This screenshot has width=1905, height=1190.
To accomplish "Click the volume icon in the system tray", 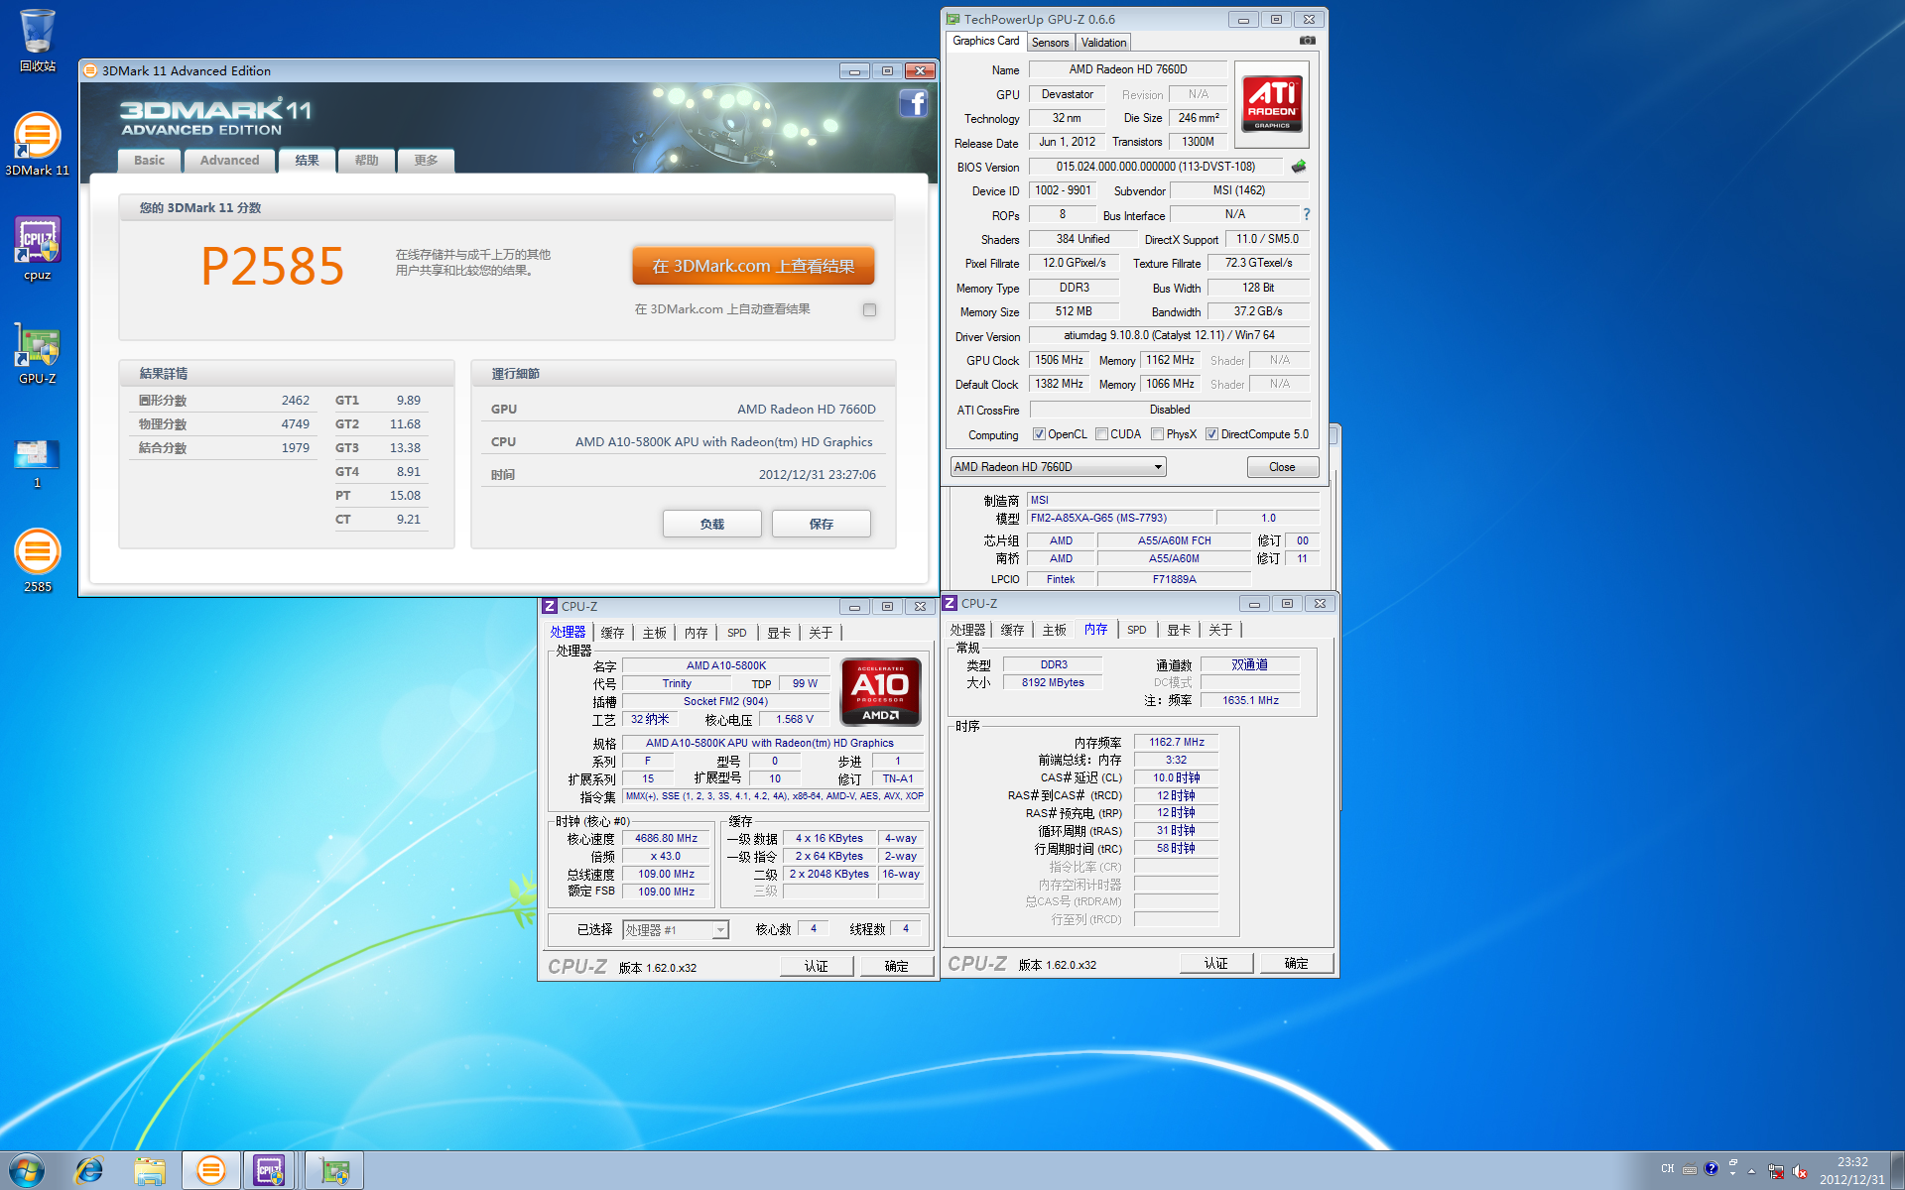I will [x=1800, y=1171].
